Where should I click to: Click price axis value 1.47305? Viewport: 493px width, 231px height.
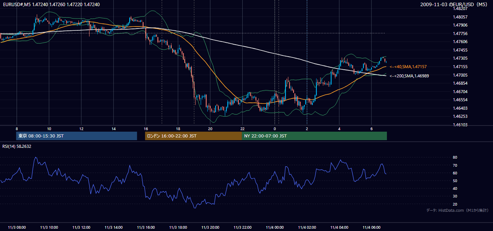tap(461, 58)
